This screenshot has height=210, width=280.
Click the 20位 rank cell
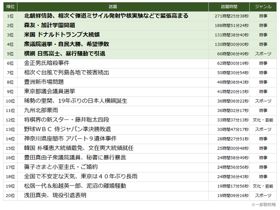coord(11,195)
